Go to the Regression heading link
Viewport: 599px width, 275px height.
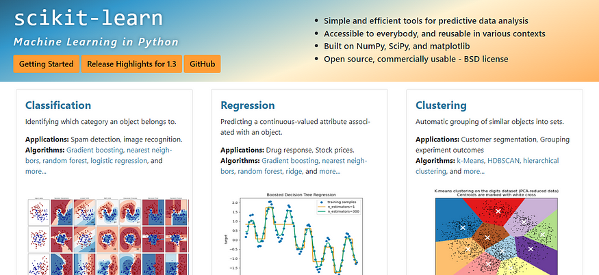click(247, 105)
